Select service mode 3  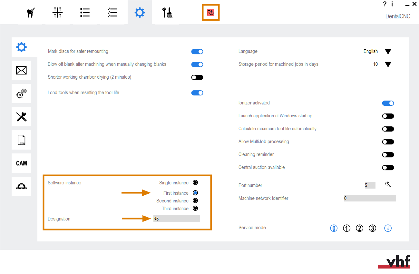(x=372, y=228)
